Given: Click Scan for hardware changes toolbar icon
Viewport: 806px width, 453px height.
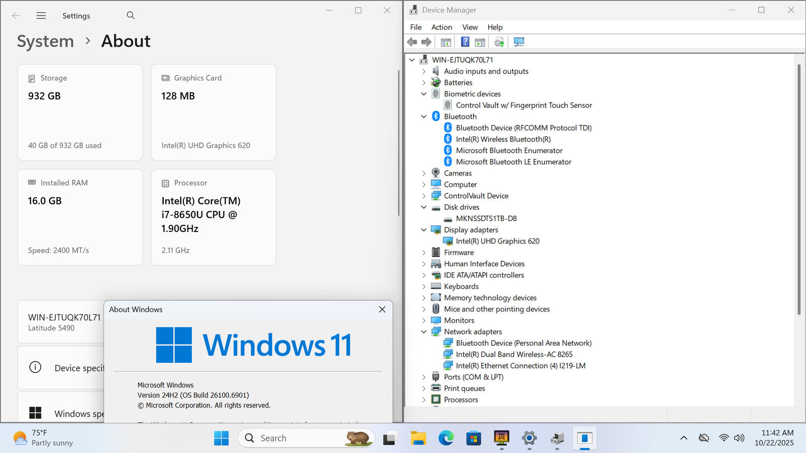Looking at the screenshot, I should click(519, 42).
